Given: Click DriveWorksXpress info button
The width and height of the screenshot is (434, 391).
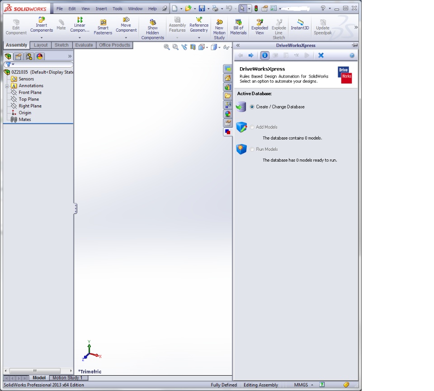Looking at the screenshot, I should [x=265, y=55].
